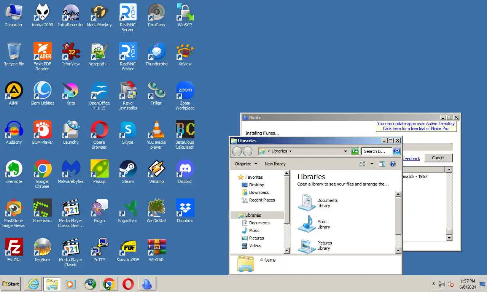487x292 pixels.
Task: Click the search magnifier button
Action: [x=396, y=151]
